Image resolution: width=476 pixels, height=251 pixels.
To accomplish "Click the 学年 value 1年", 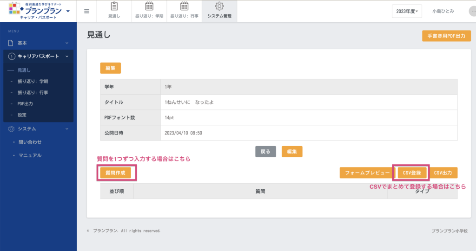I will tap(168, 87).
